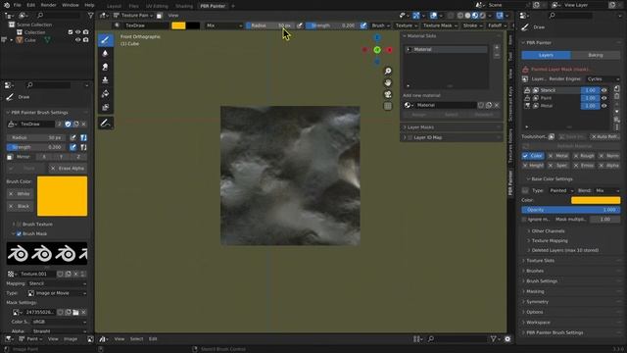This screenshot has width=627, height=353.
Task: Adjust the Opacity slider in Base Color Settings
Action: 571,210
